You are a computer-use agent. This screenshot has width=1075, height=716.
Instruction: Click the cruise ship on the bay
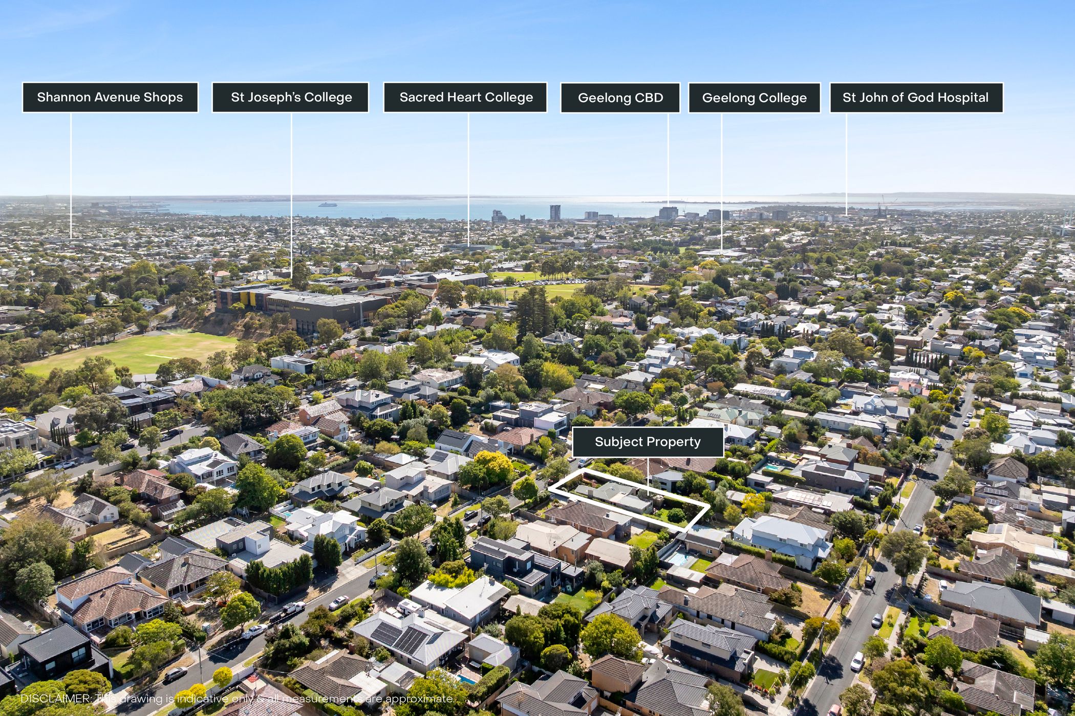point(327,205)
